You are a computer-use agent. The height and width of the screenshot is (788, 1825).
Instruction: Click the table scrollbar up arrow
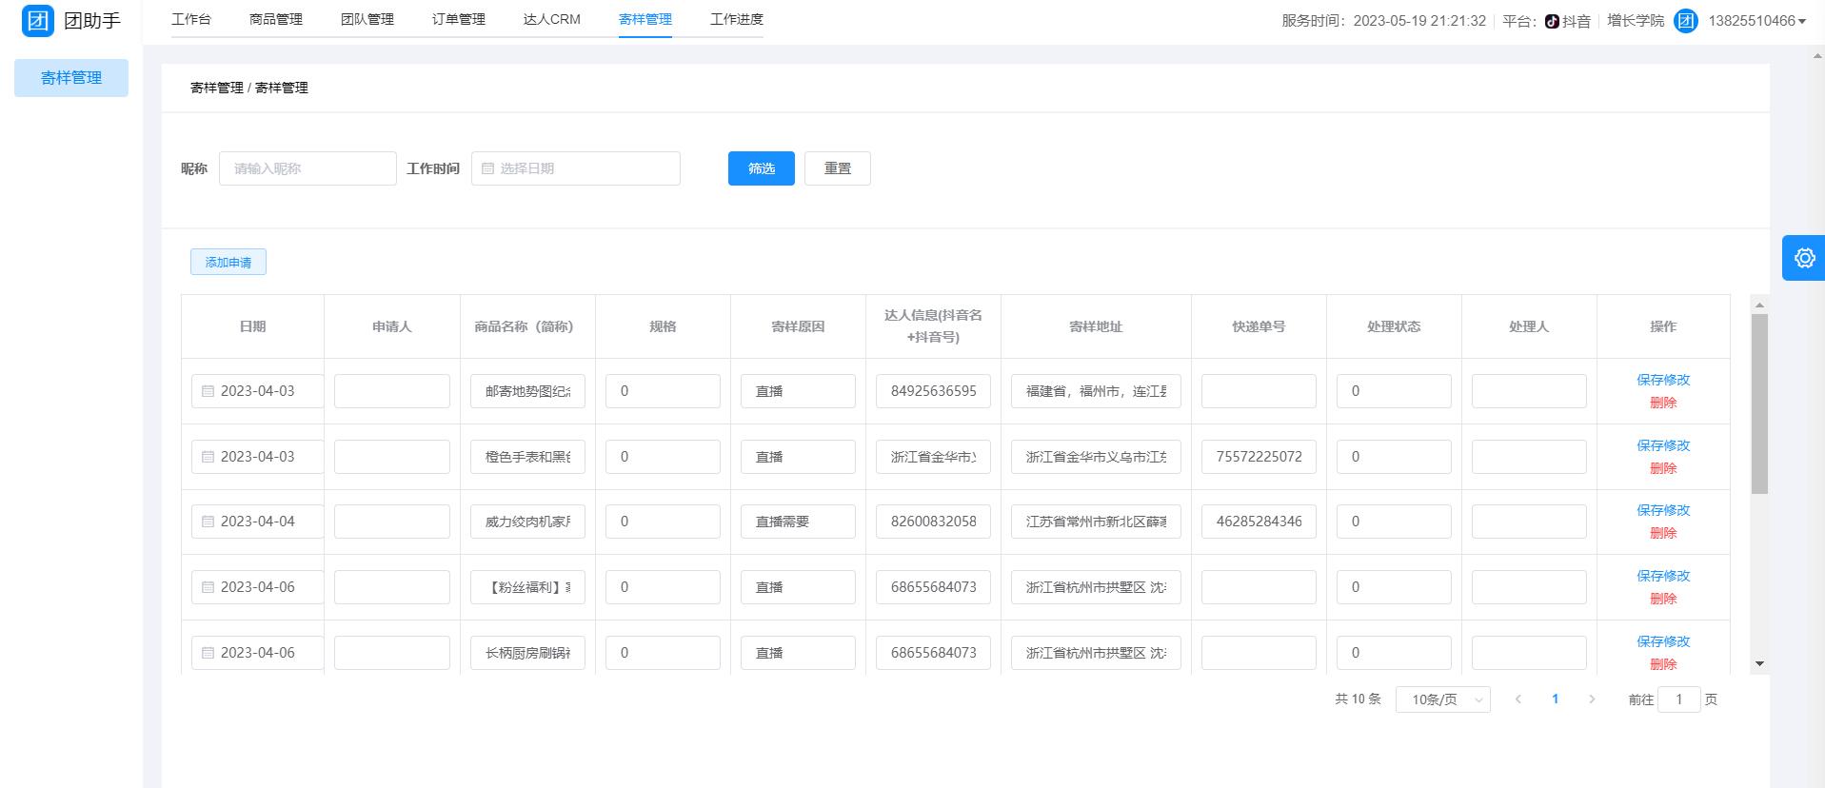click(1759, 305)
